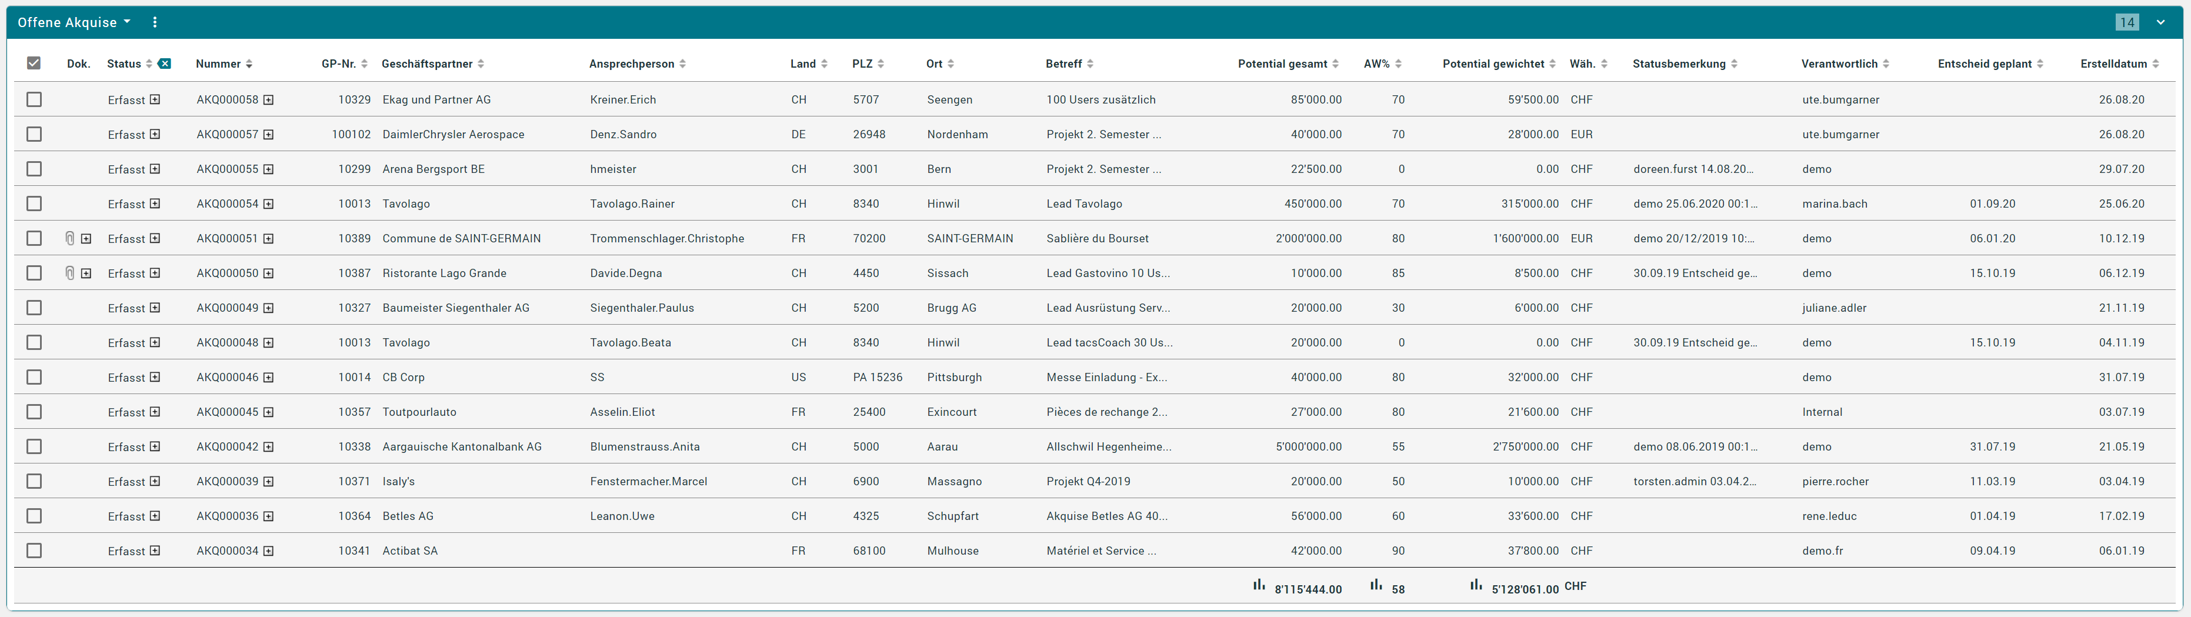Sort by PLZ column header
This screenshot has height=617, width=2191.
click(x=868, y=64)
